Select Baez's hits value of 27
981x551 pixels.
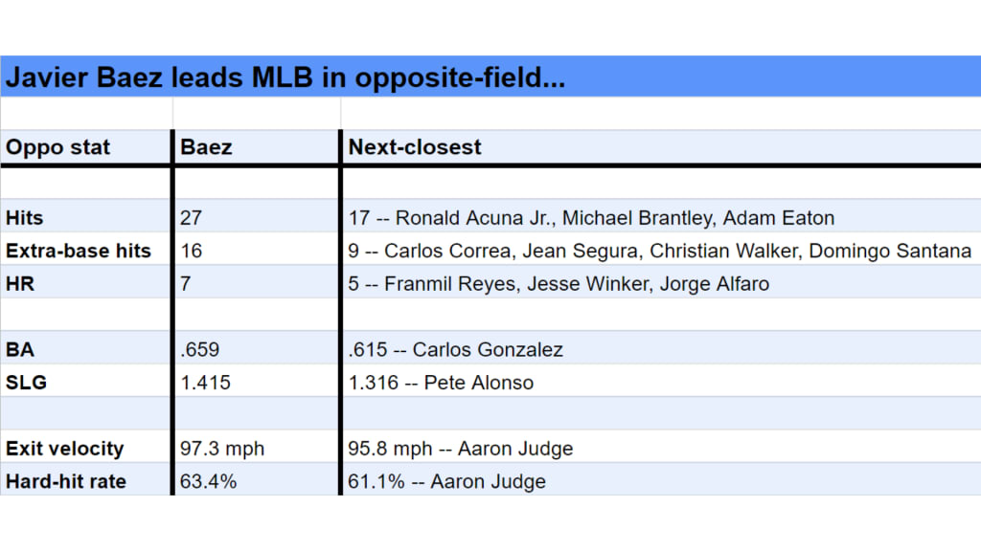[x=257, y=216]
